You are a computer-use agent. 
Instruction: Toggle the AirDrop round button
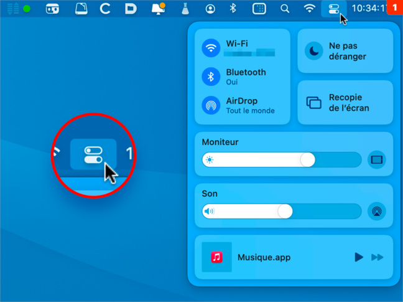[211, 105]
